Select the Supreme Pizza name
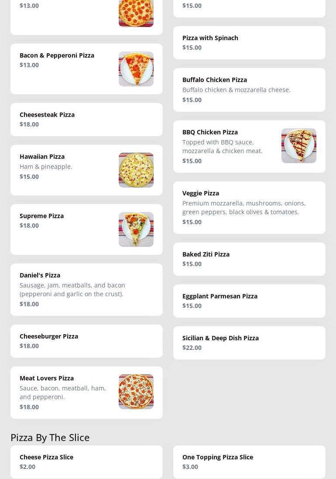This screenshot has height=479, width=336. pyautogui.click(x=42, y=216)
